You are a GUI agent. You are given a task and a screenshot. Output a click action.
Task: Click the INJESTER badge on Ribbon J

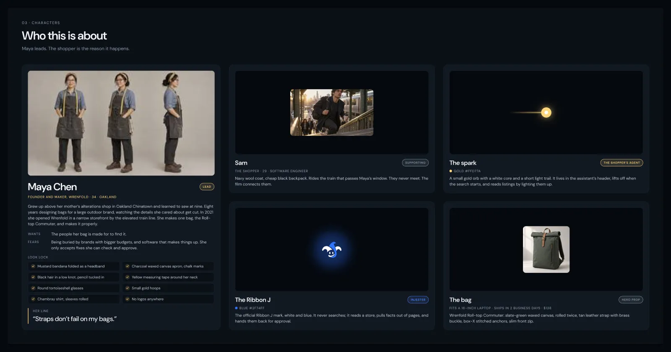(418, 300)
